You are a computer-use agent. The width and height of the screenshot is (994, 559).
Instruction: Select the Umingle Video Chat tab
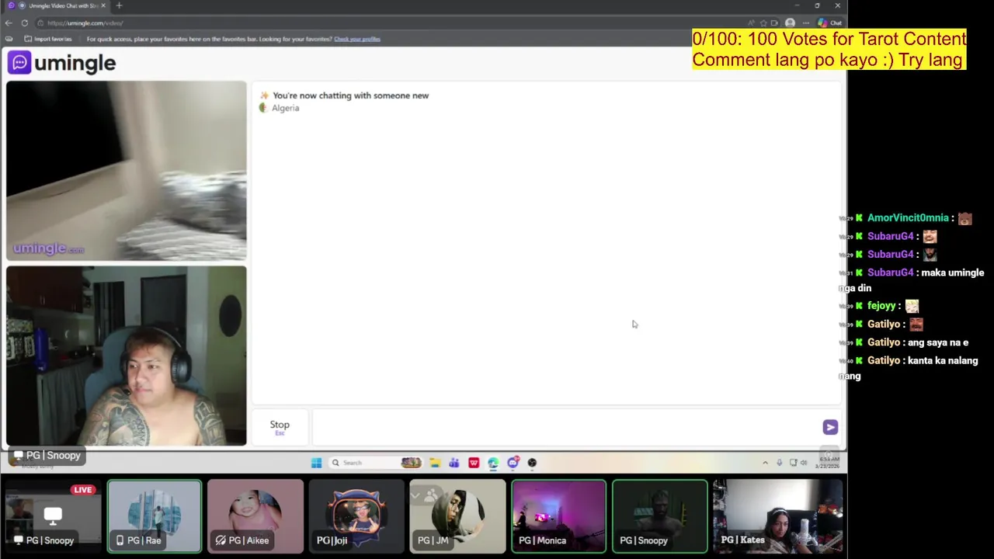(58, 5)
